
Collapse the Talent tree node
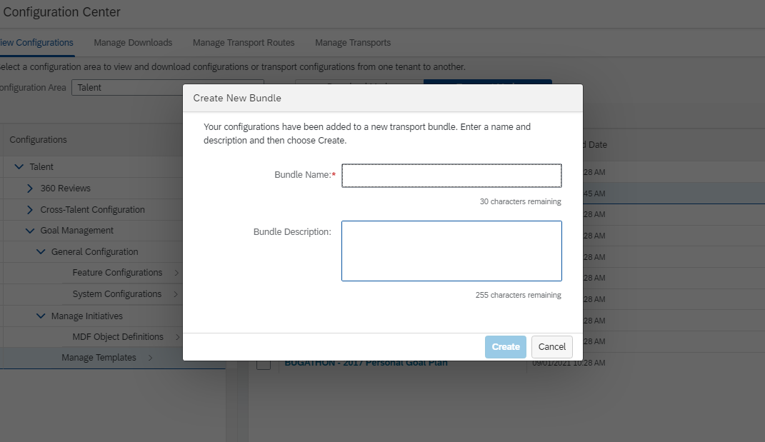[19, 167]
